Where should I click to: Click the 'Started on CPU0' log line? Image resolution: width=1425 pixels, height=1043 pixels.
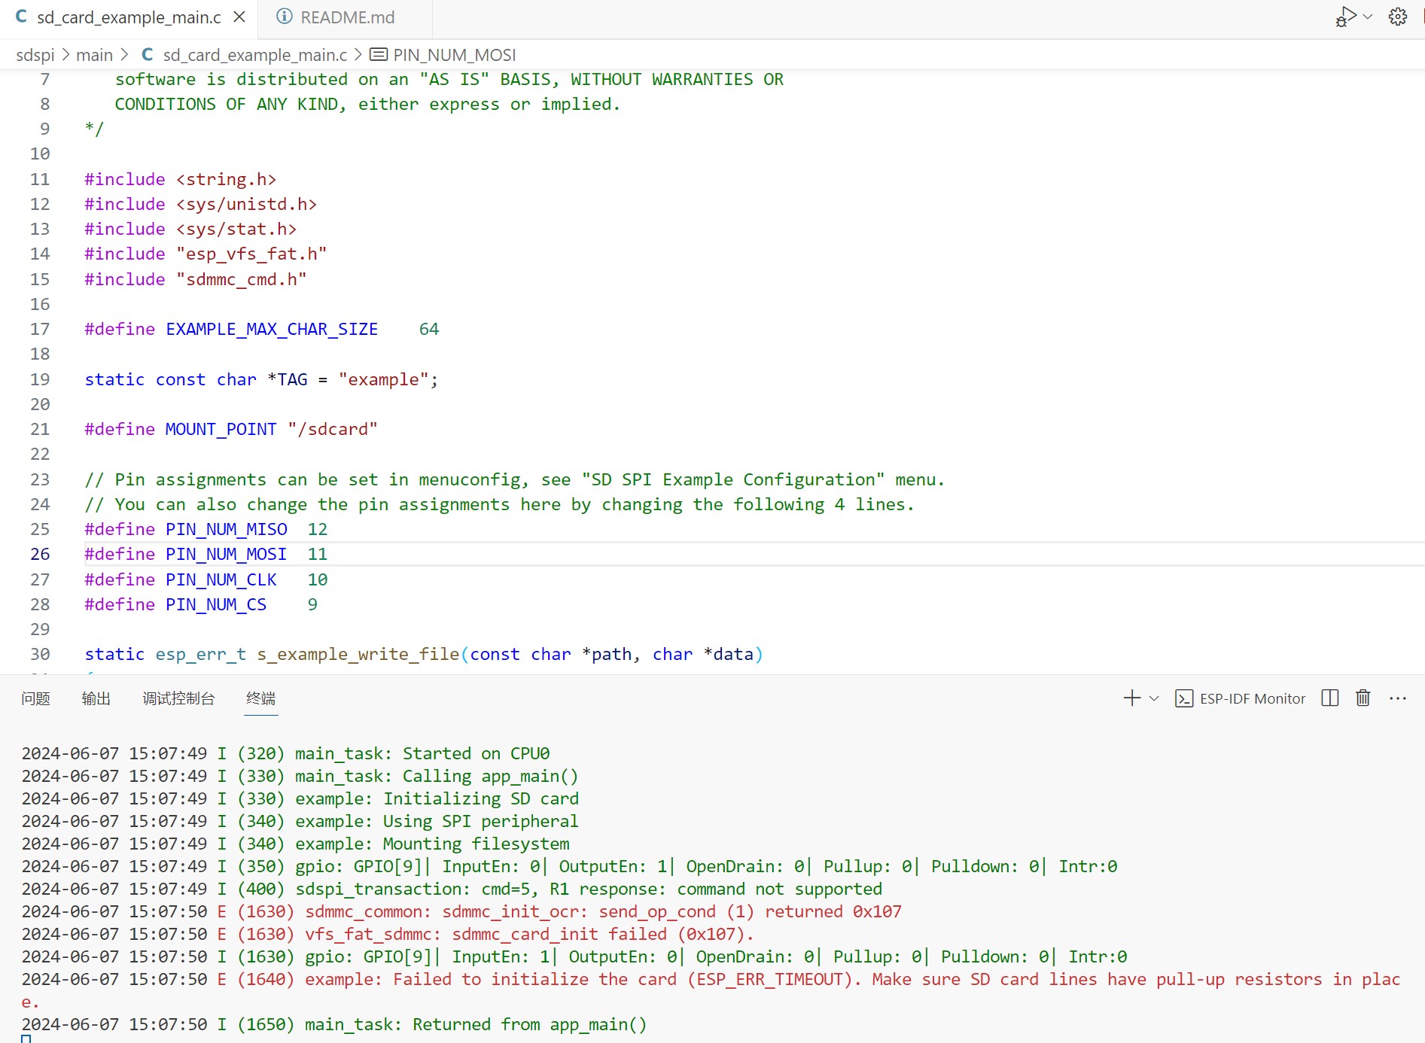285,753
